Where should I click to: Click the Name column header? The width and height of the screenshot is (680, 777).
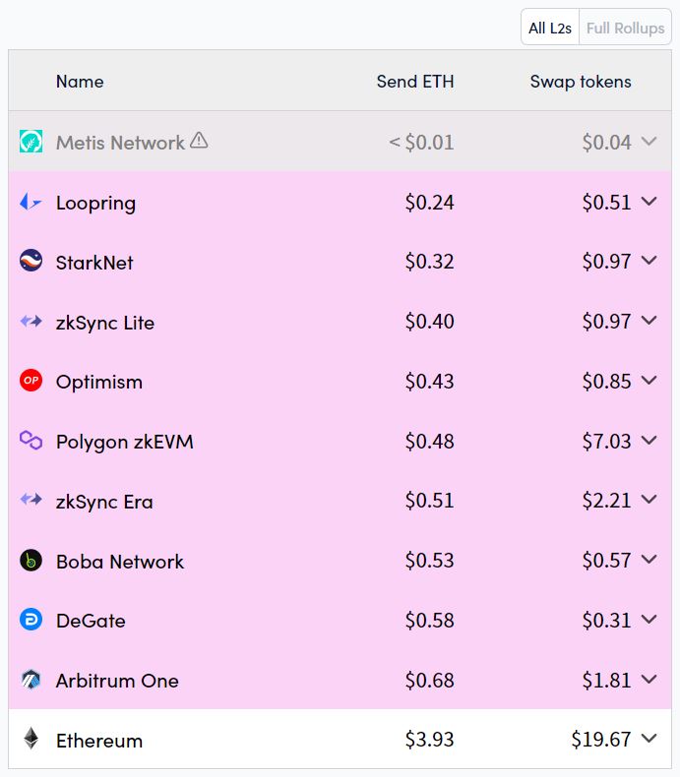click(80, 82)
